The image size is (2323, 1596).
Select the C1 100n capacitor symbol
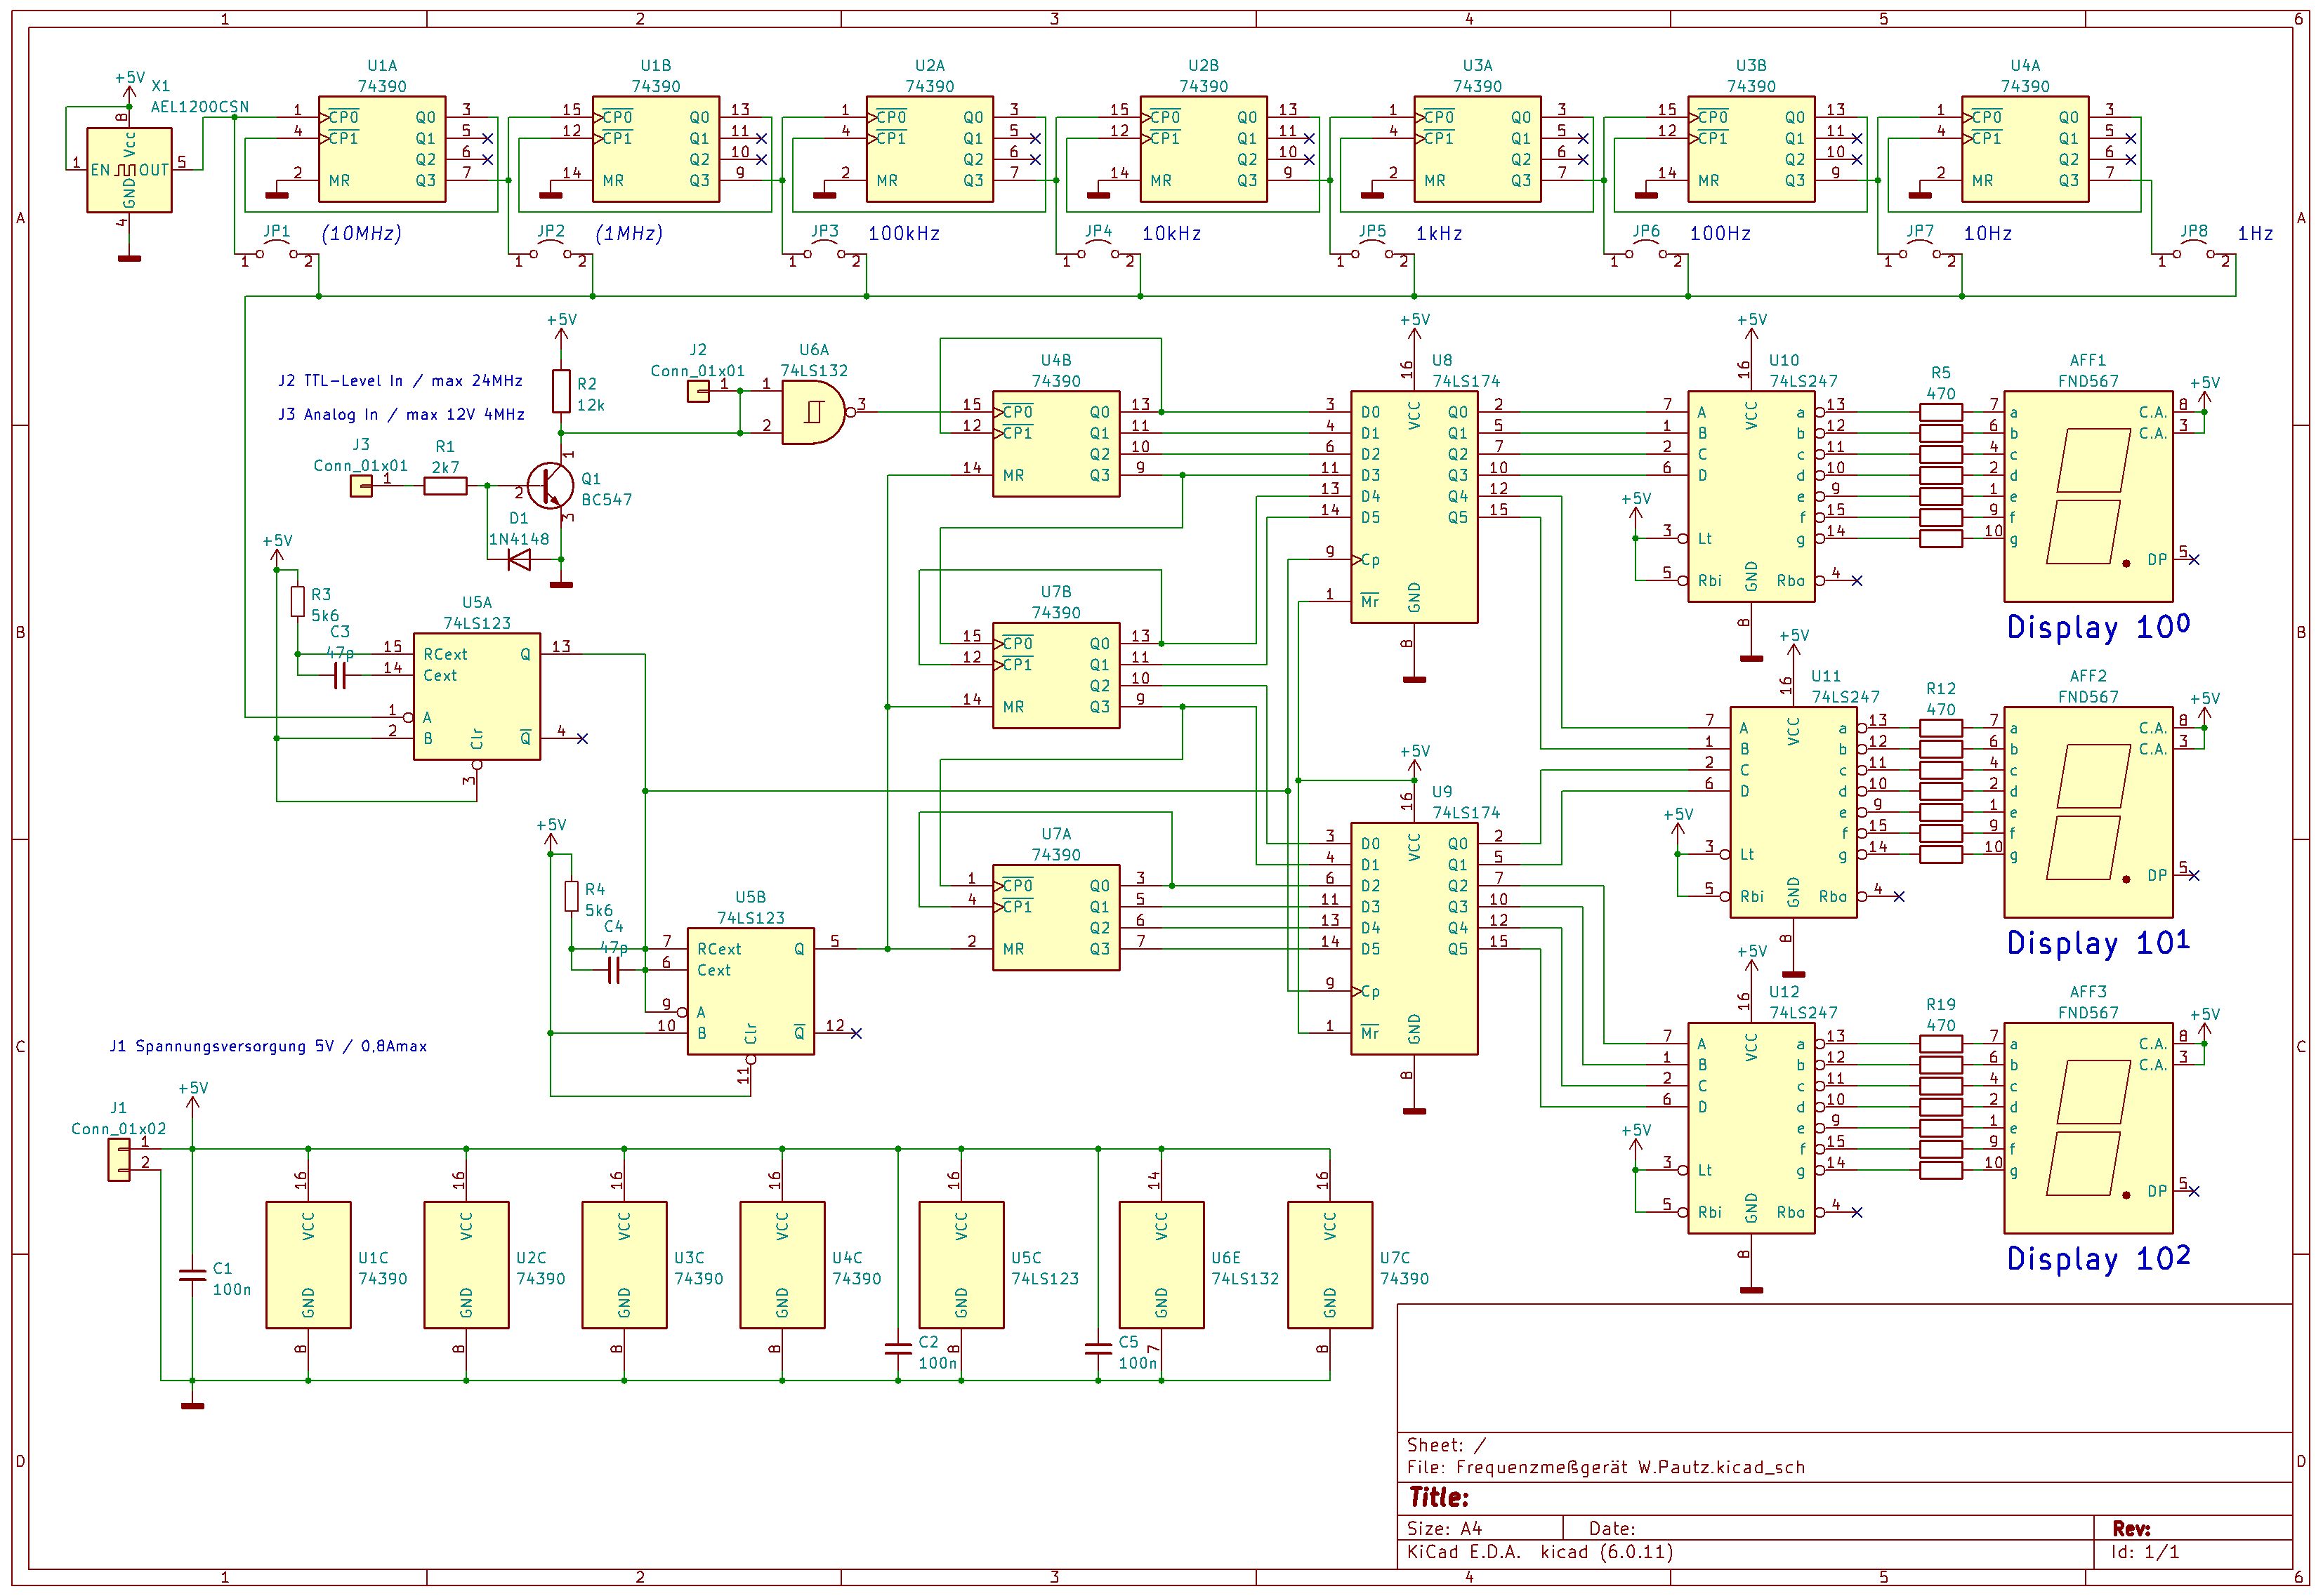tap(192, 1275)
